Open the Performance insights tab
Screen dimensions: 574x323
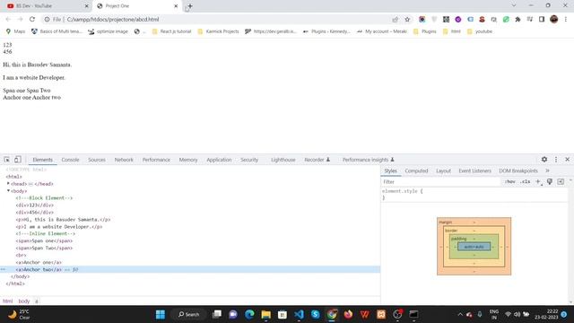pyautogui.click(x=369, y=160)
